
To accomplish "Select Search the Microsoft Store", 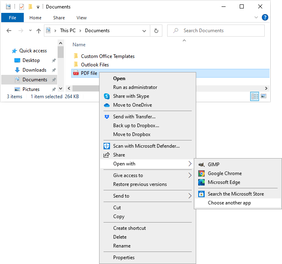I will [238, 194].
